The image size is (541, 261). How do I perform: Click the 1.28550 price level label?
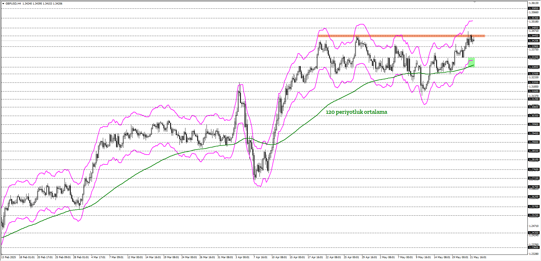[x=534, y=151]
